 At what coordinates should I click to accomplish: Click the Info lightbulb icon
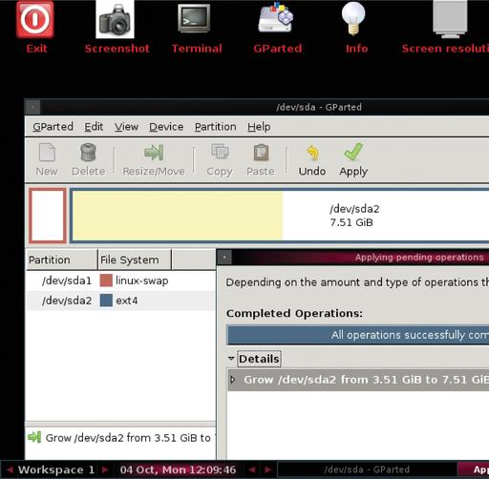click(x=353, y=18)
